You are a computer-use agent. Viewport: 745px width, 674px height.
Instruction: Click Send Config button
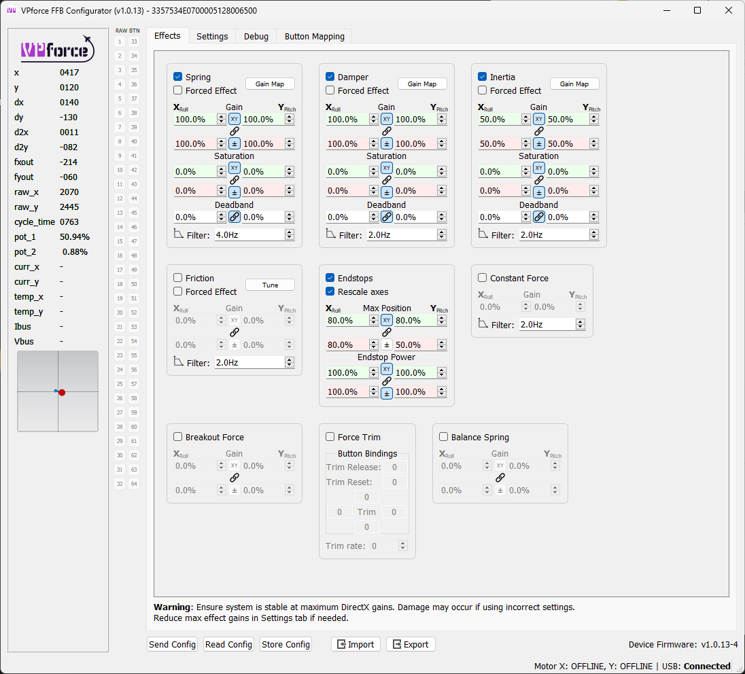pyautogui.click(x=172, y=644)
